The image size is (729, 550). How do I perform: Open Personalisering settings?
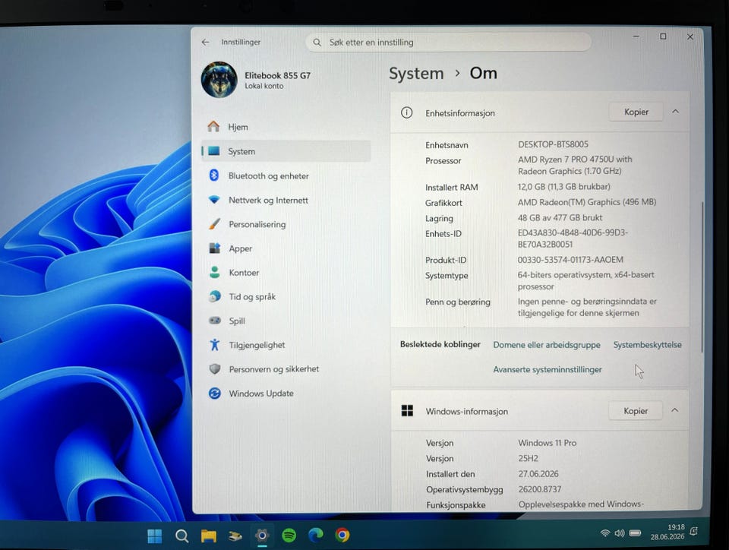(286, 224)
